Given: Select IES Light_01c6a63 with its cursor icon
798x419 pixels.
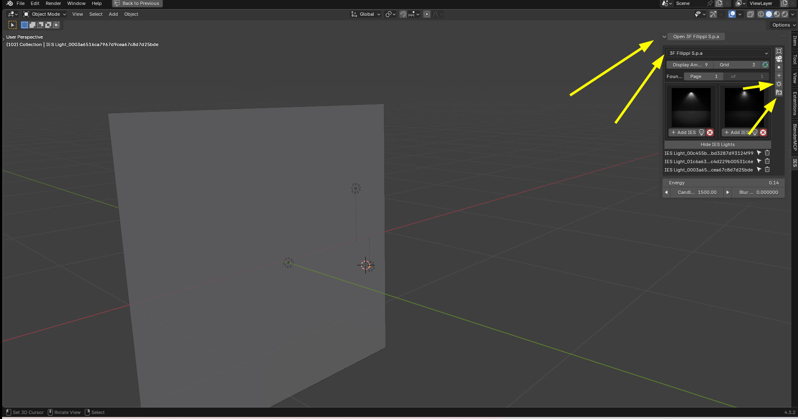Looking at the screenshot, I should click(759, 161).
